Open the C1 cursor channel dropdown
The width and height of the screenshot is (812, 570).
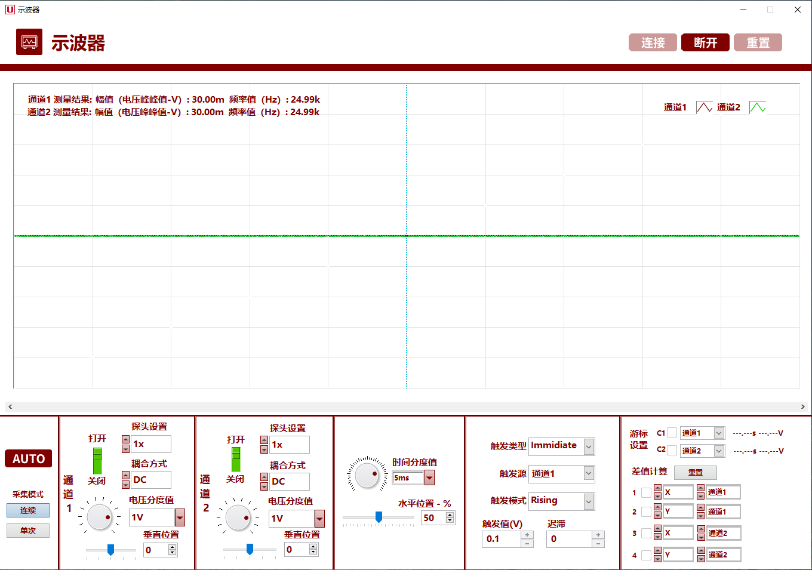(719, 433)
